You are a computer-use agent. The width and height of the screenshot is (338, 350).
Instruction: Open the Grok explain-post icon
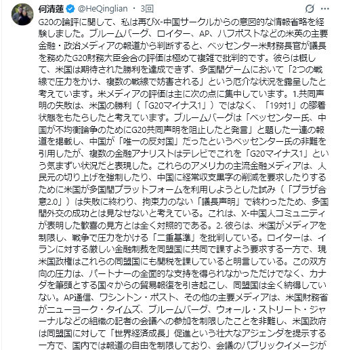click(x=310, y=9)
